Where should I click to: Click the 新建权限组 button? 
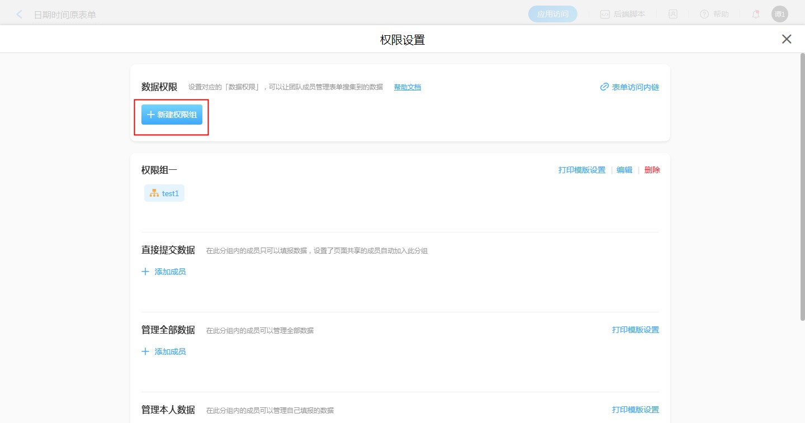coord(172,115)
